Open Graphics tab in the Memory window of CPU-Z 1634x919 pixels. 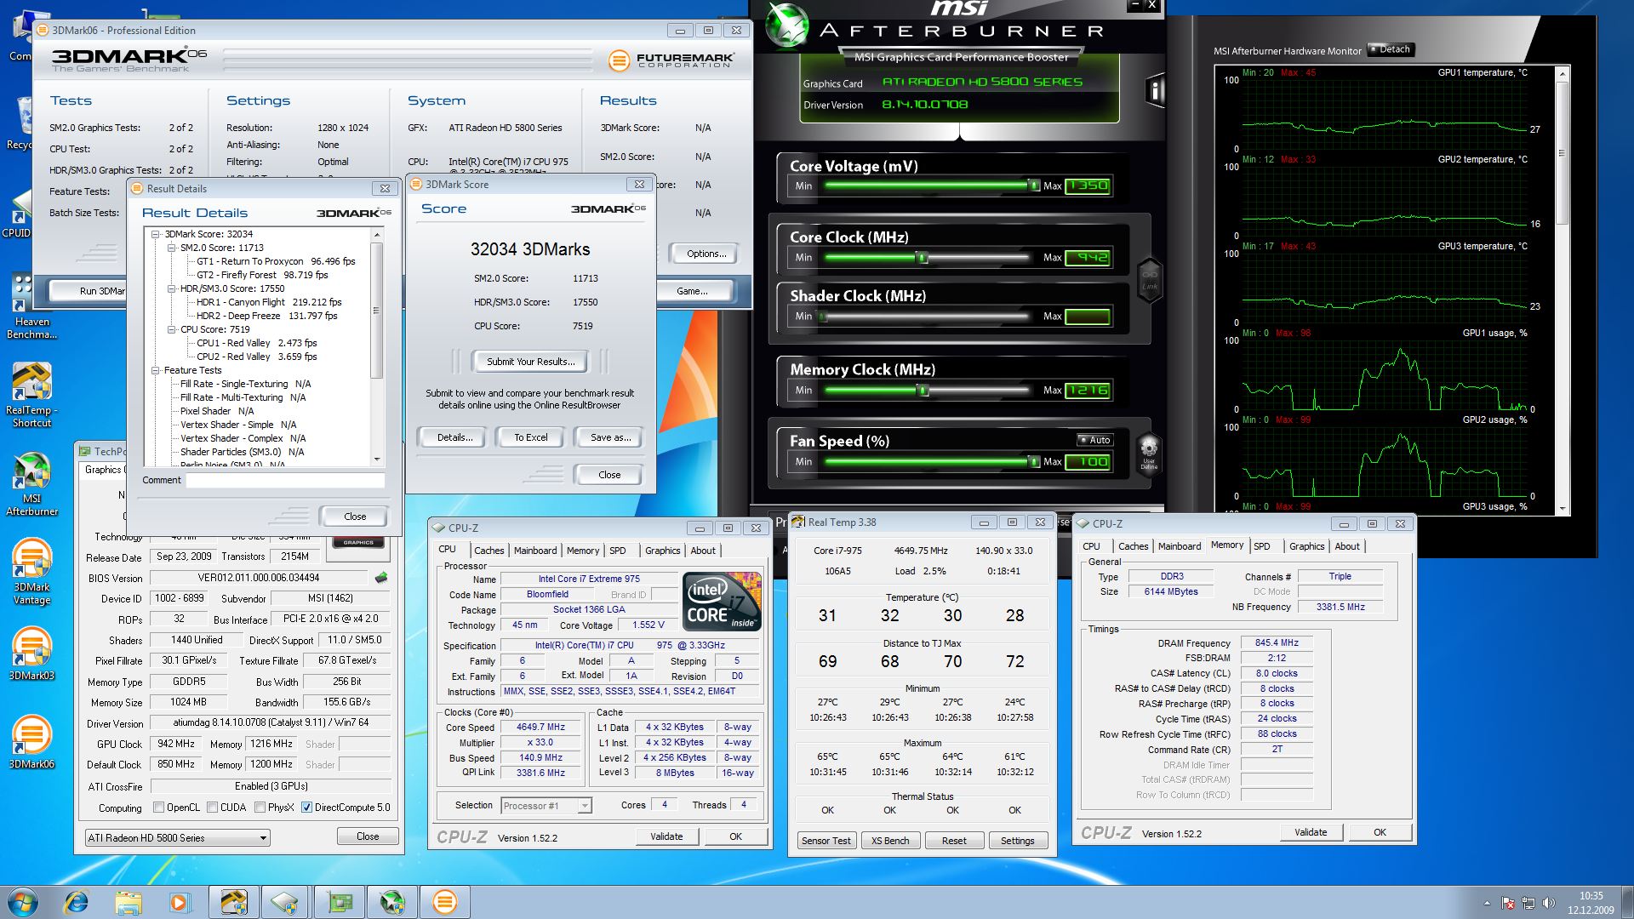point(1306,546)
